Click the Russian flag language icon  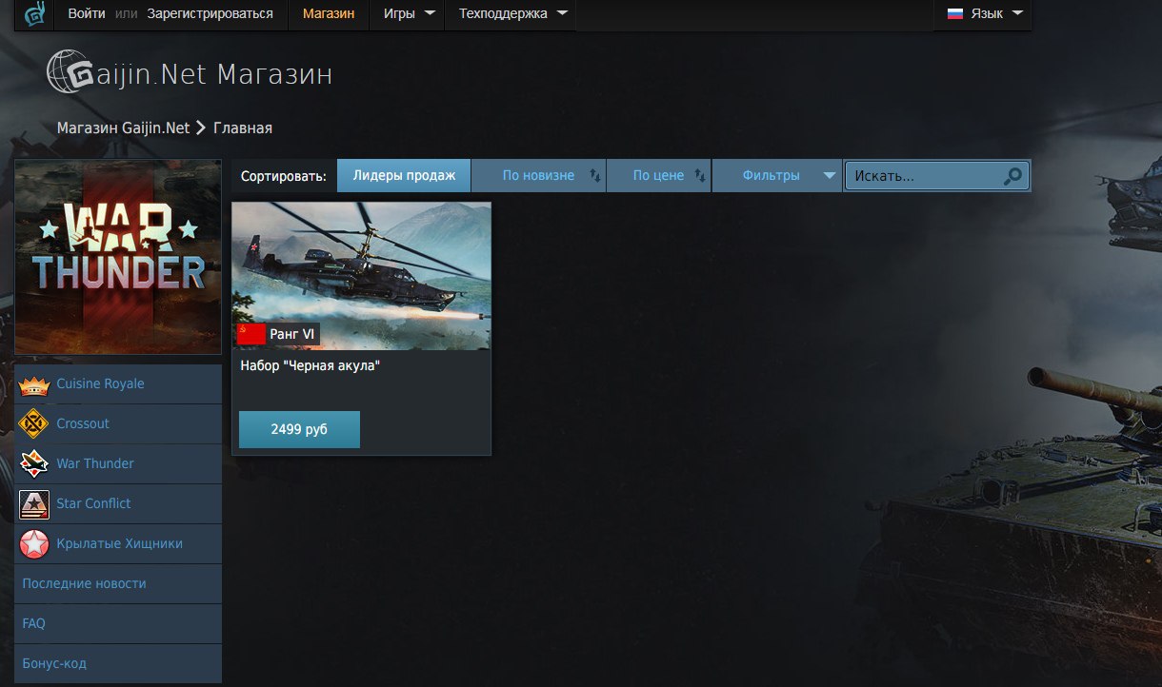(954, 14)
